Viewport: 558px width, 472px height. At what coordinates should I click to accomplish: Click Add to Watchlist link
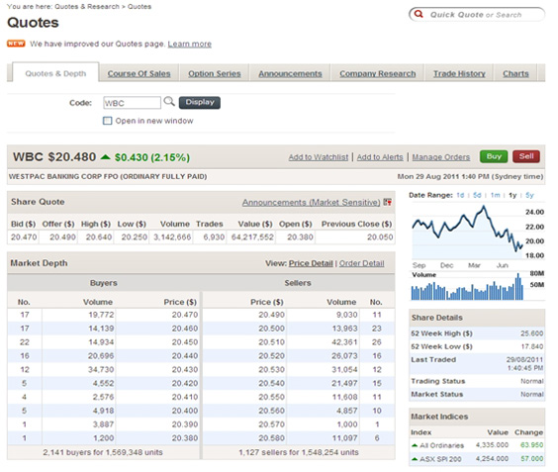click(x=319, y=157)
